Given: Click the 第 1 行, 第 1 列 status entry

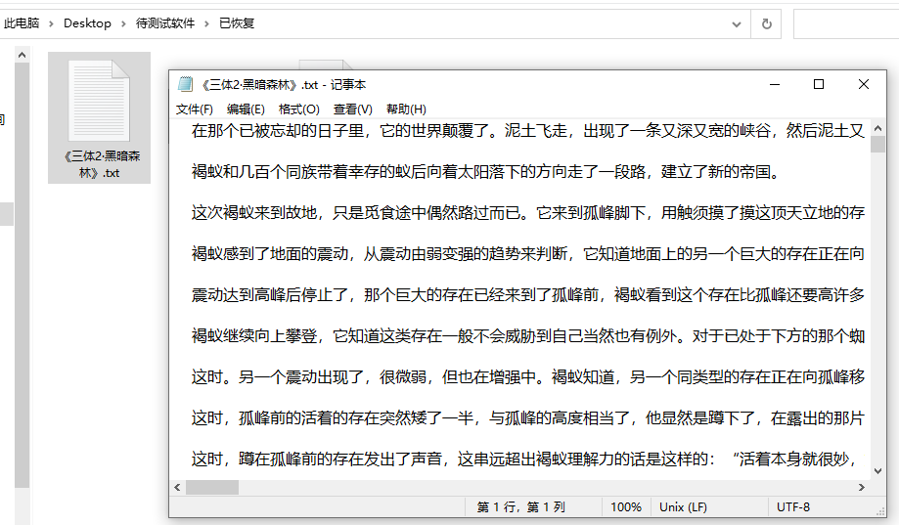Looking at the screenshot, I should point(520,507).
